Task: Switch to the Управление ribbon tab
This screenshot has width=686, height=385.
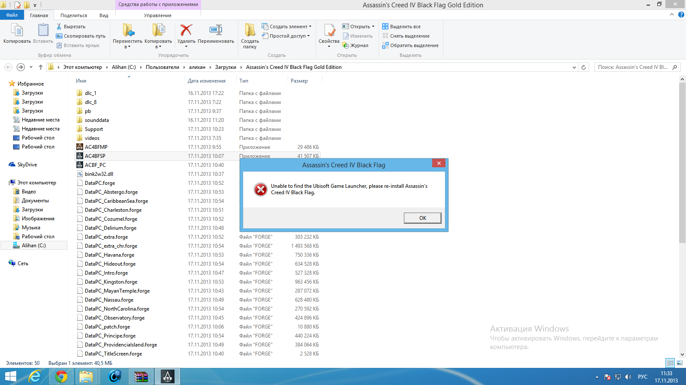Action: [x=158, y=15]
